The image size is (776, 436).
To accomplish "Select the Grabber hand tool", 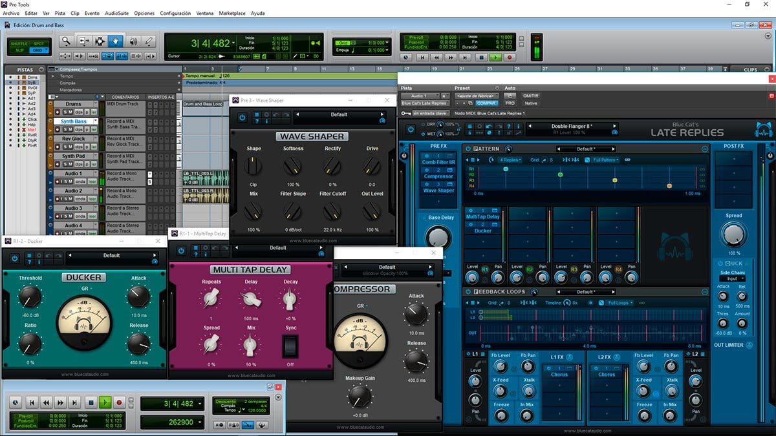I will (x=116, y=41).
